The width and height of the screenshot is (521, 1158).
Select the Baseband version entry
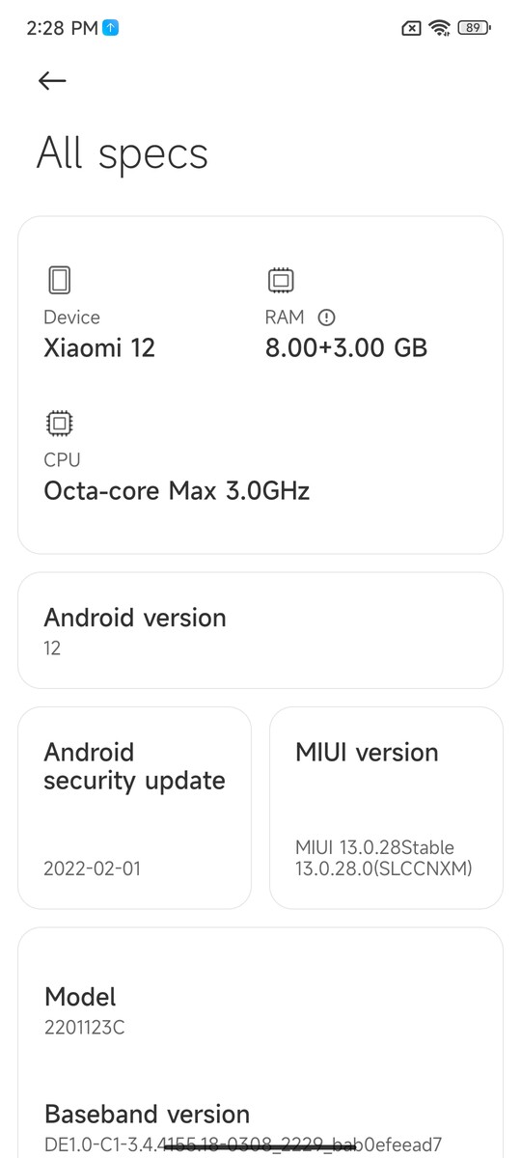[x=260, y=1127]
